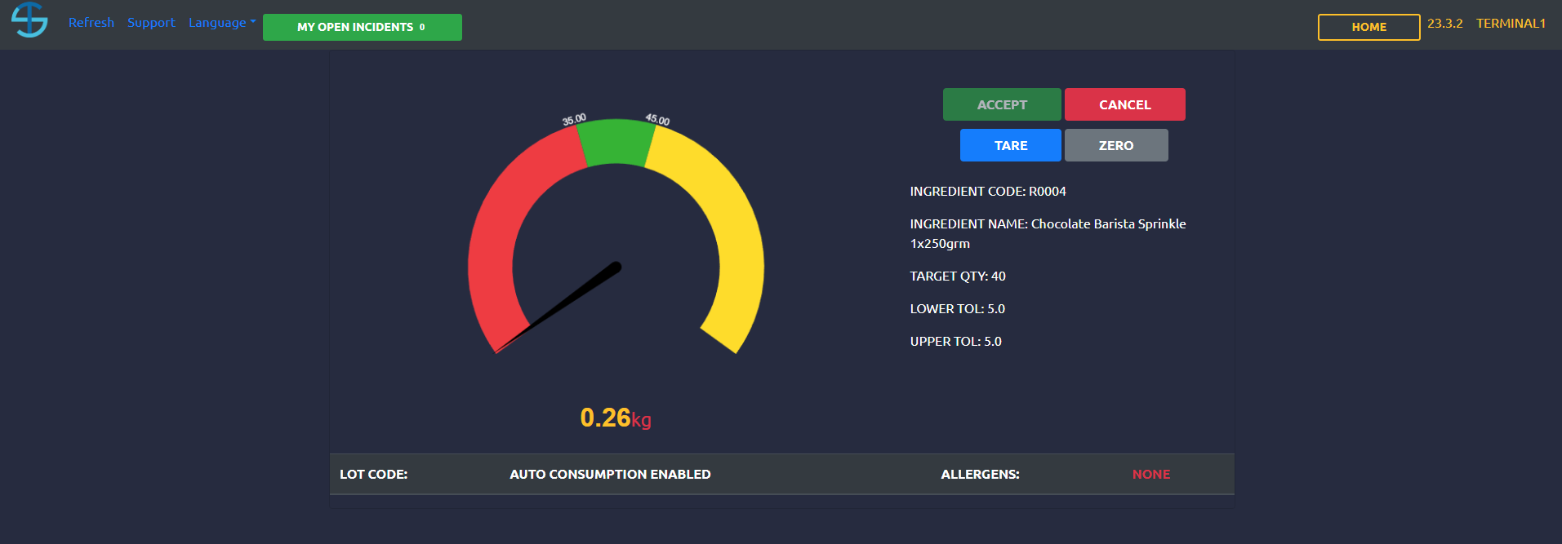The image size is (1562, 544).
Task: Click TARGET QTY: 40 text
Action: point(958,276)
